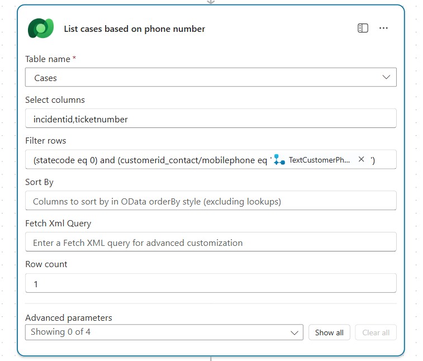Click the TextCustomerPh token label
The image size is (423, 361).
click(x=320, y=160)
